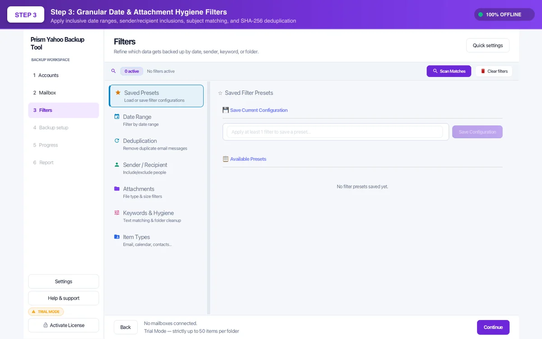Click the magnifier icon in the filter bar
Image resolution: width=542 pixels, height=339 pixels.
113,71
